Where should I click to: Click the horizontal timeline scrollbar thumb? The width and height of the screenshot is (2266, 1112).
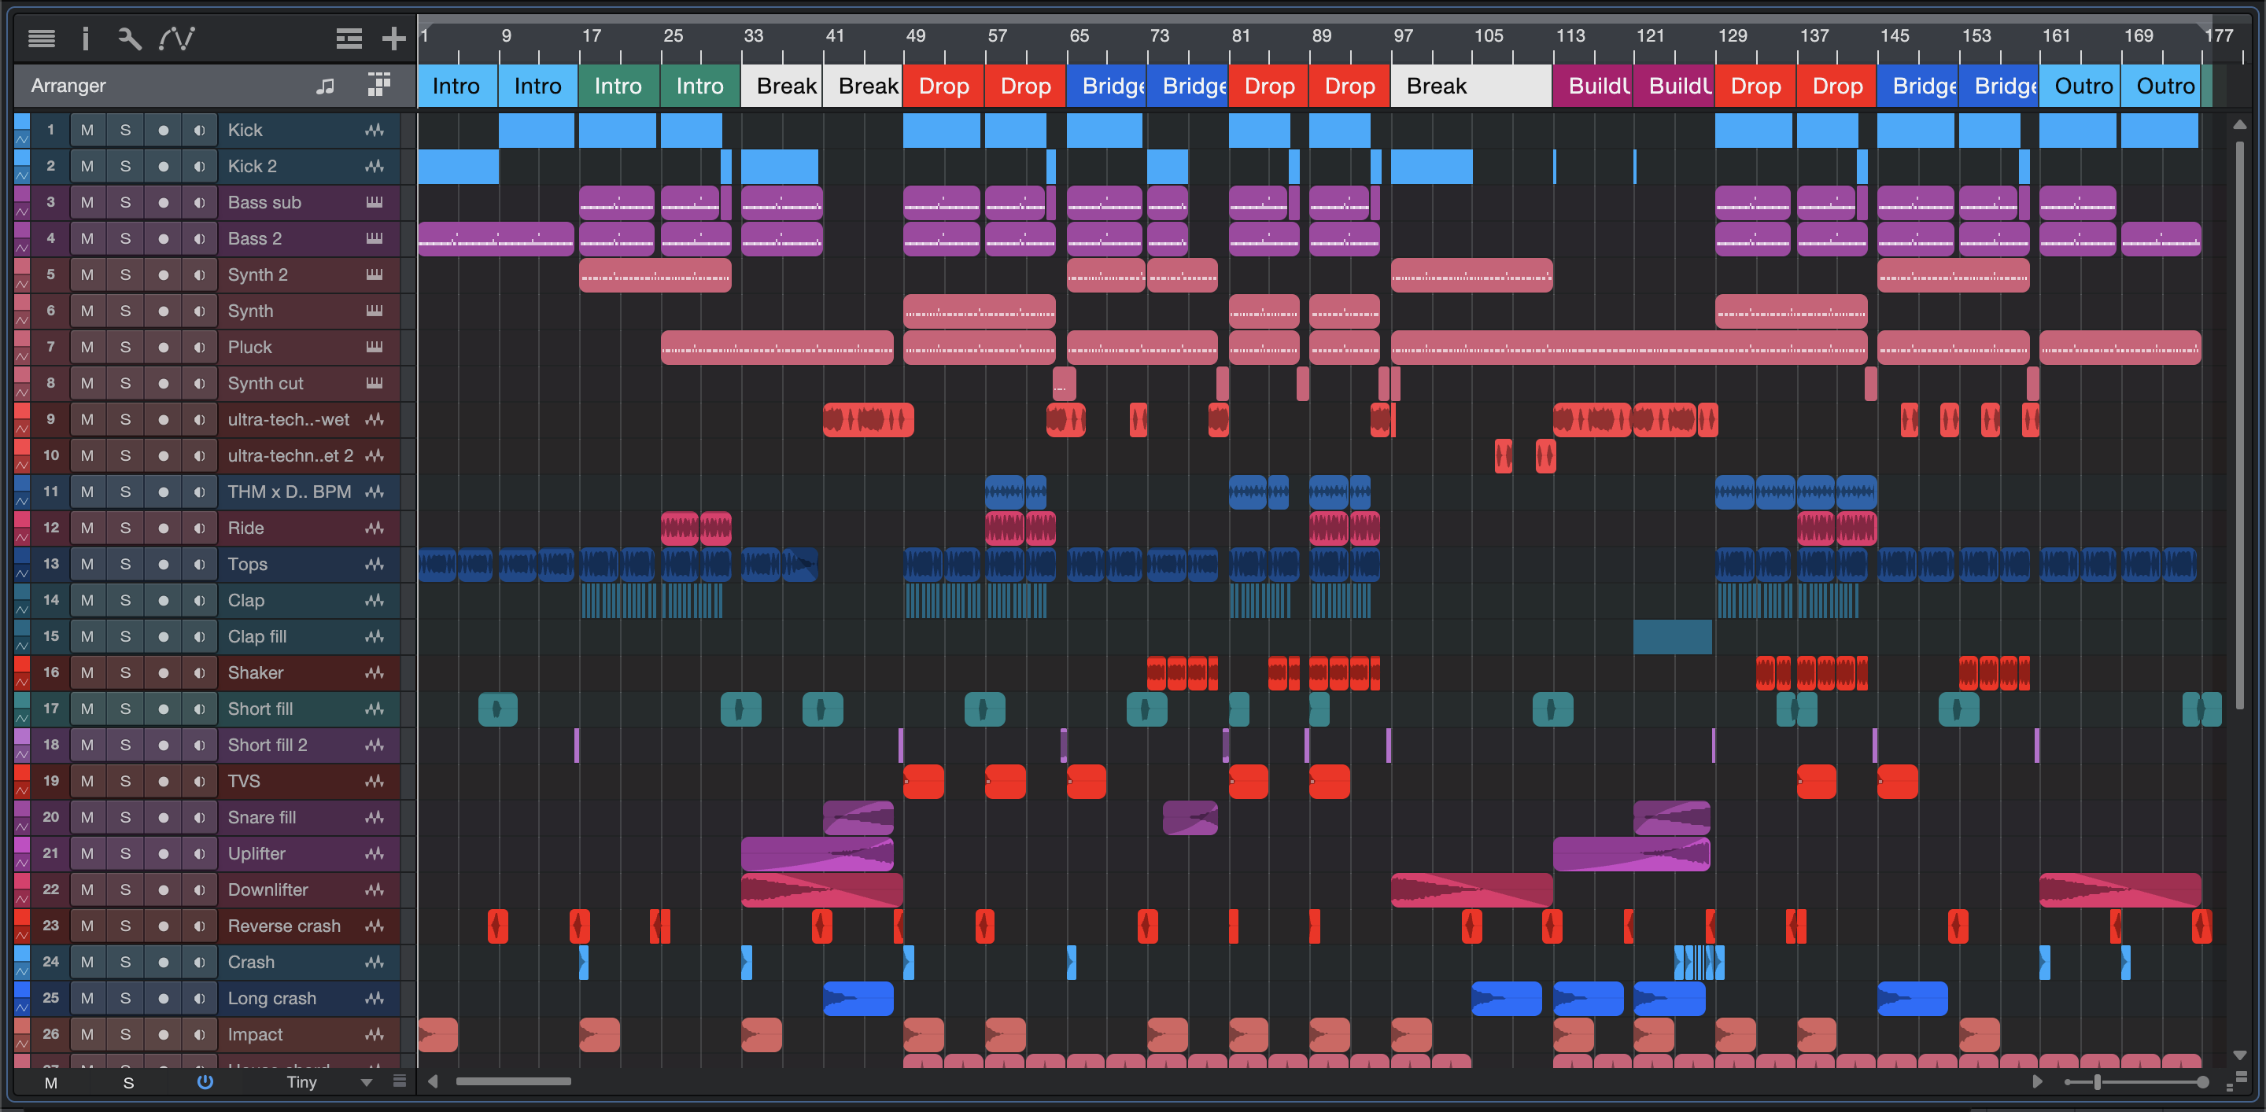[514, 1081]
